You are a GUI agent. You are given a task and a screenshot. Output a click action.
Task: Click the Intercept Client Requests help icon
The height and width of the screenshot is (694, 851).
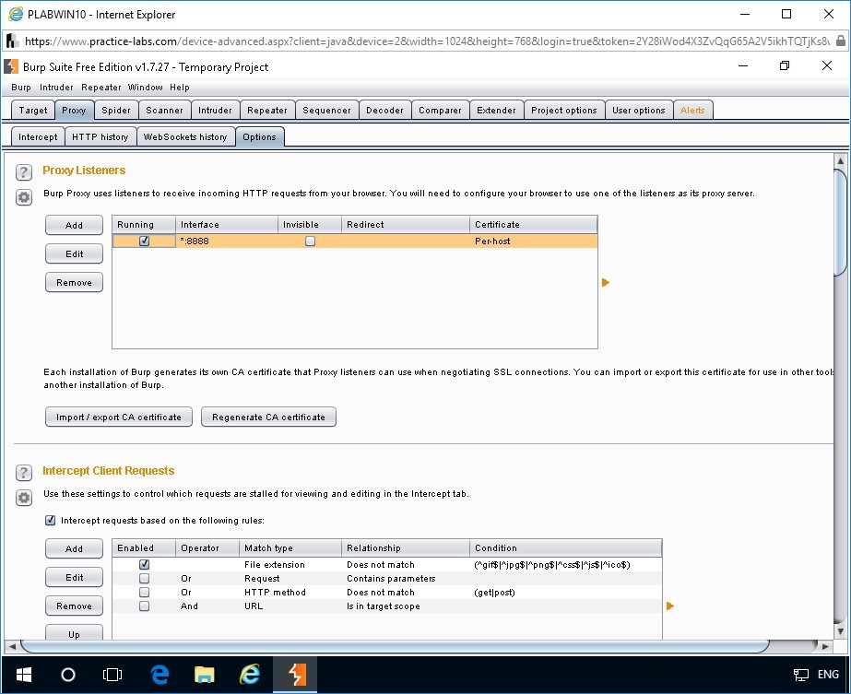coord(24,472)
